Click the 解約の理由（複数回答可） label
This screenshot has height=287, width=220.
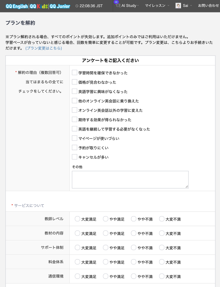(x=40, y=73)
